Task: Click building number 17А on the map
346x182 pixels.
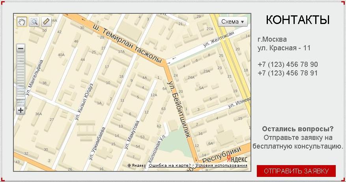Action: tap(122, 51)
